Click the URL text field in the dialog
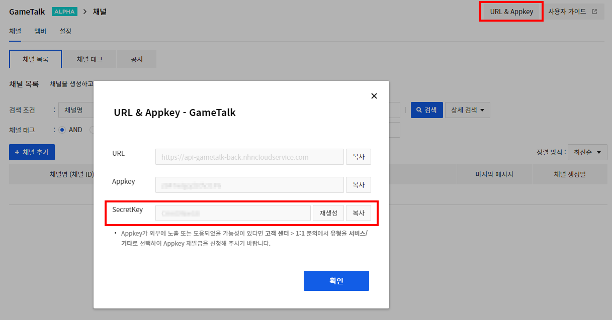The height and width of the screenshot is (320, 612). tap(249, 157)
